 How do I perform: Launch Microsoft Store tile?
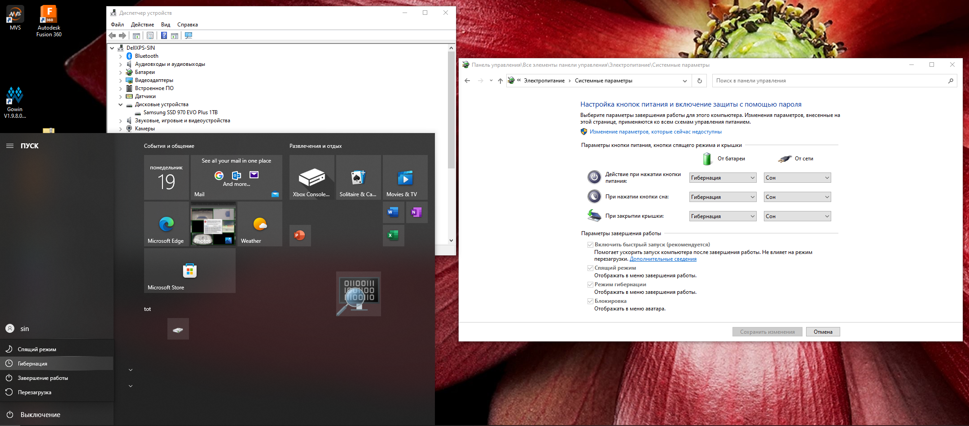(x=189, y=270)
